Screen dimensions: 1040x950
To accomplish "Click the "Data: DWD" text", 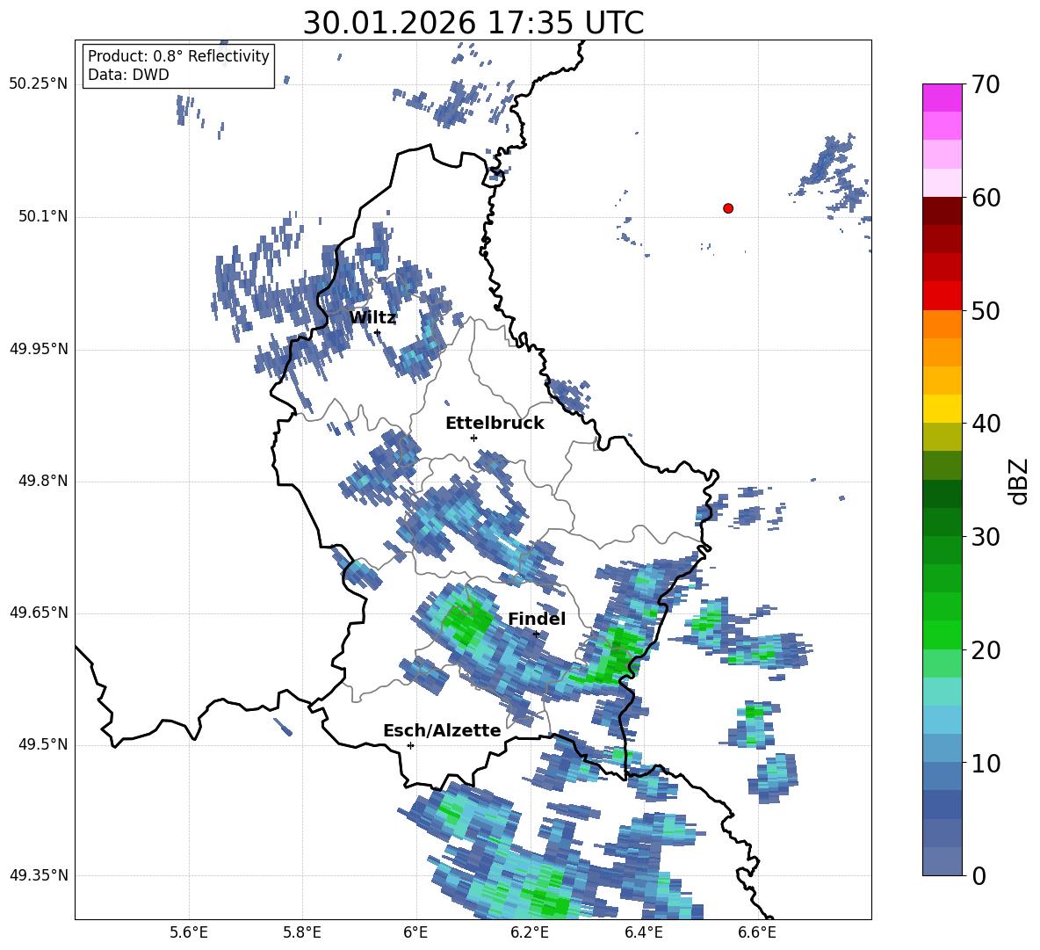I will (x=128, y=75).
